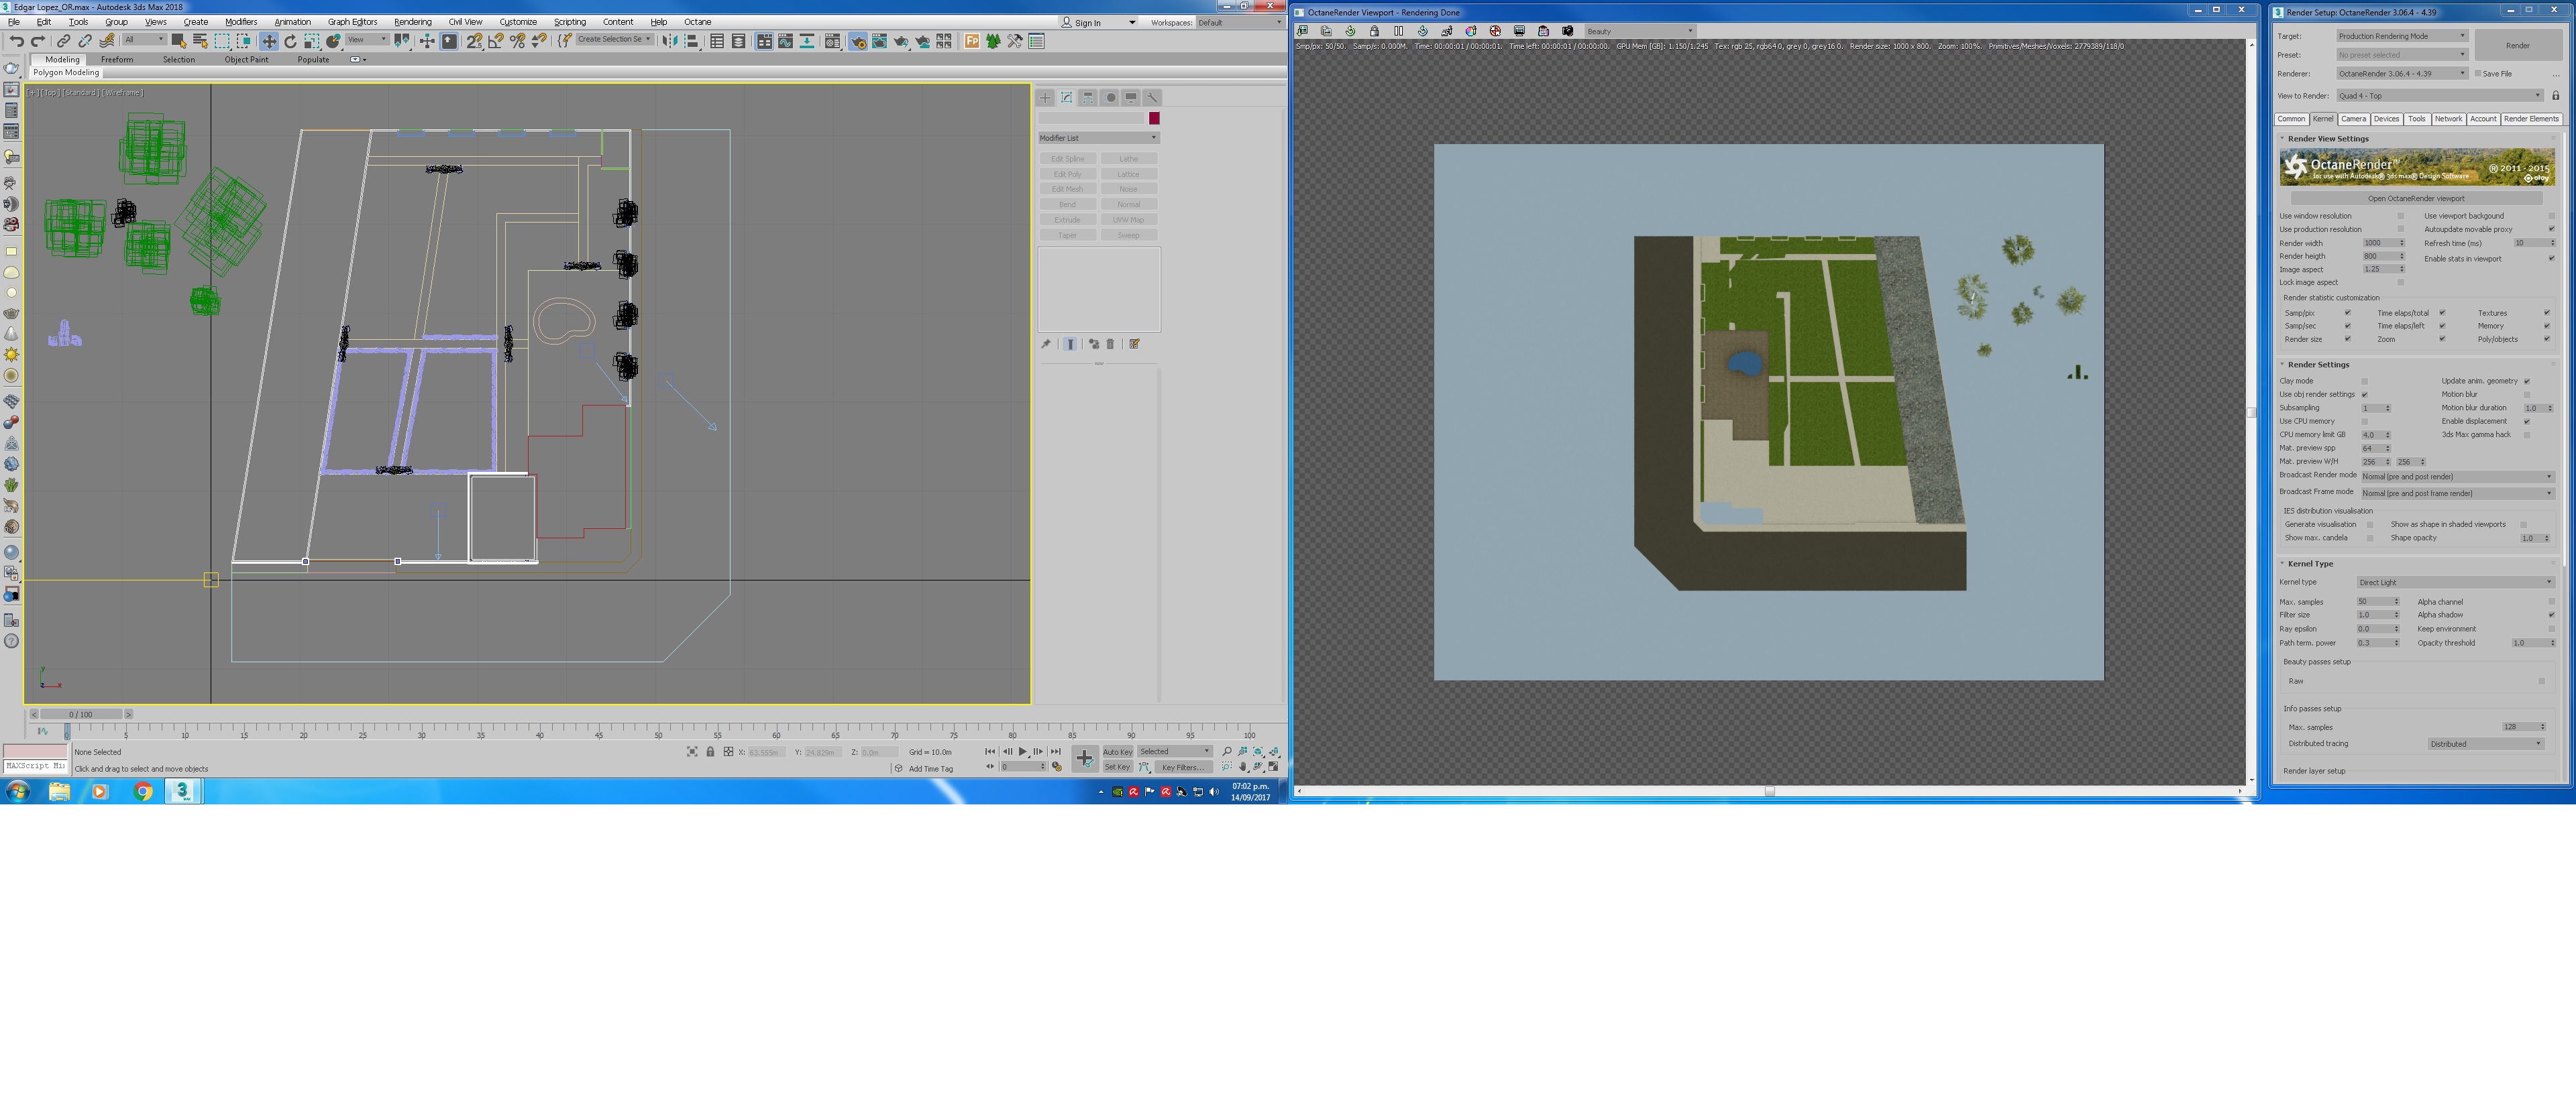Enable the Clay mode checkbox

(2365, 381)
